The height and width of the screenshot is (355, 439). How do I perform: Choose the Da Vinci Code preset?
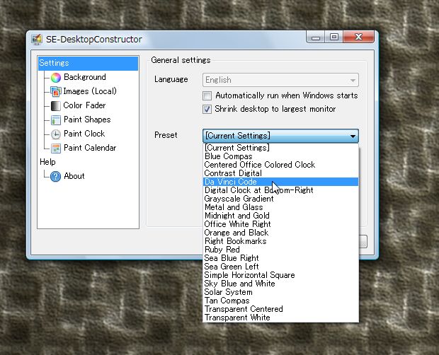click(x=280, y=182)
